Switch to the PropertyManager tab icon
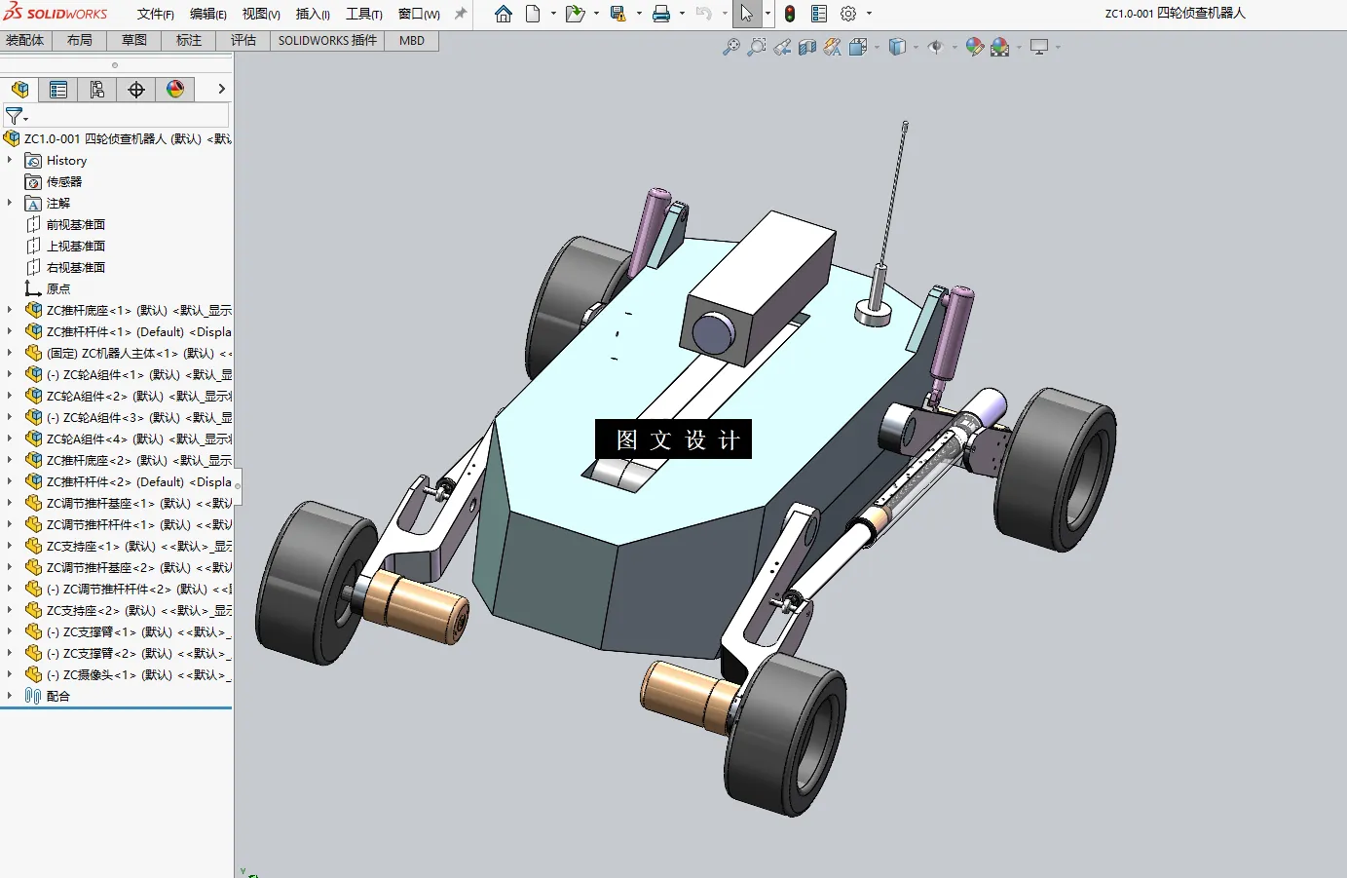This screenshot has height=878, width=1347. pos(58,90)
